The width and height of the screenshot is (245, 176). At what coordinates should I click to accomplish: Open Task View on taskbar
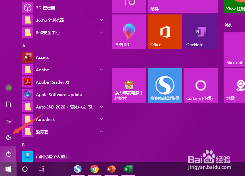click(41, 169)
